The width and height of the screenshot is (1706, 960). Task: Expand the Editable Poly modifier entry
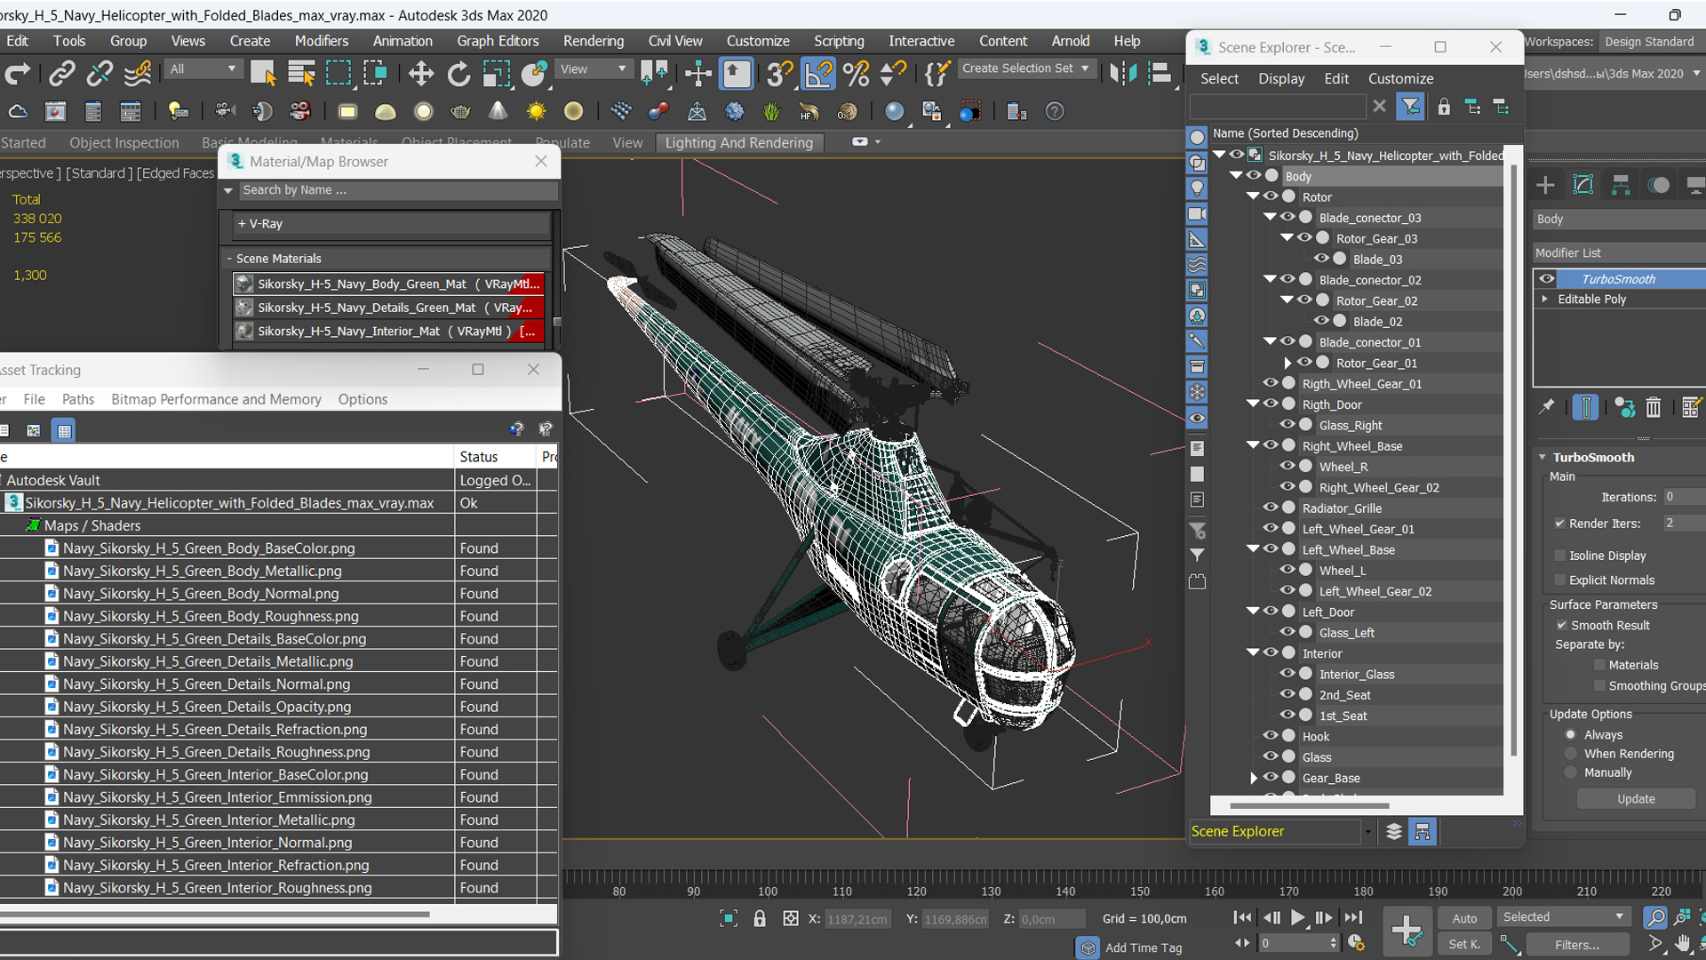coord(1545,300)
